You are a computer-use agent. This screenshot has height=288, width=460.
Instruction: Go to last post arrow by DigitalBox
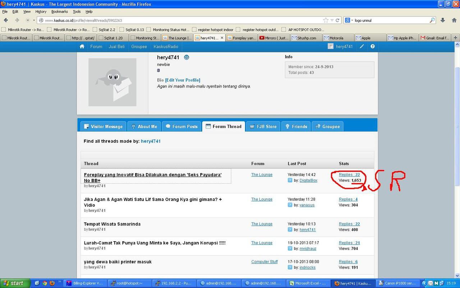point(290,180)
